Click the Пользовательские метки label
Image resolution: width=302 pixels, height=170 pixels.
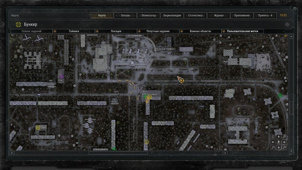[243, 31]
